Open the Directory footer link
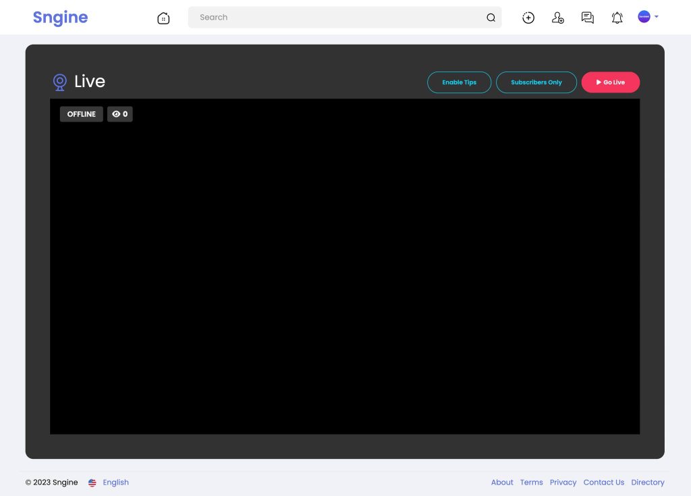 648,483
